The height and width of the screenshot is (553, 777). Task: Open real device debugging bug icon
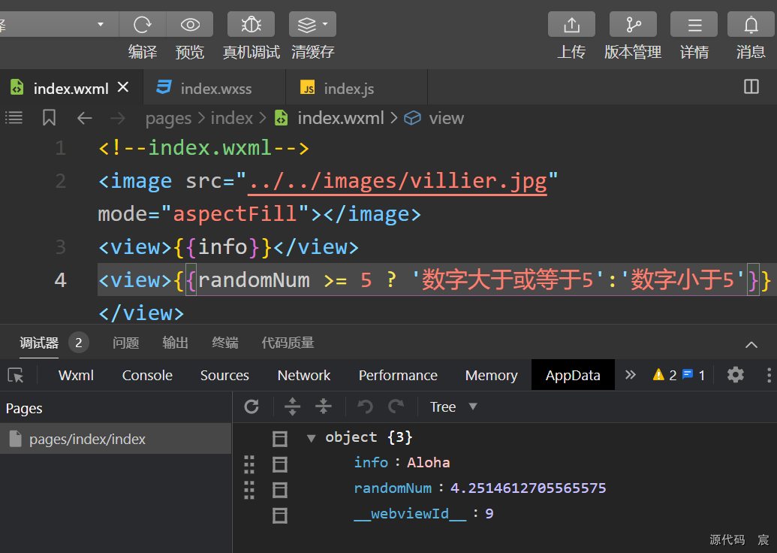click(x=251, y=24)
